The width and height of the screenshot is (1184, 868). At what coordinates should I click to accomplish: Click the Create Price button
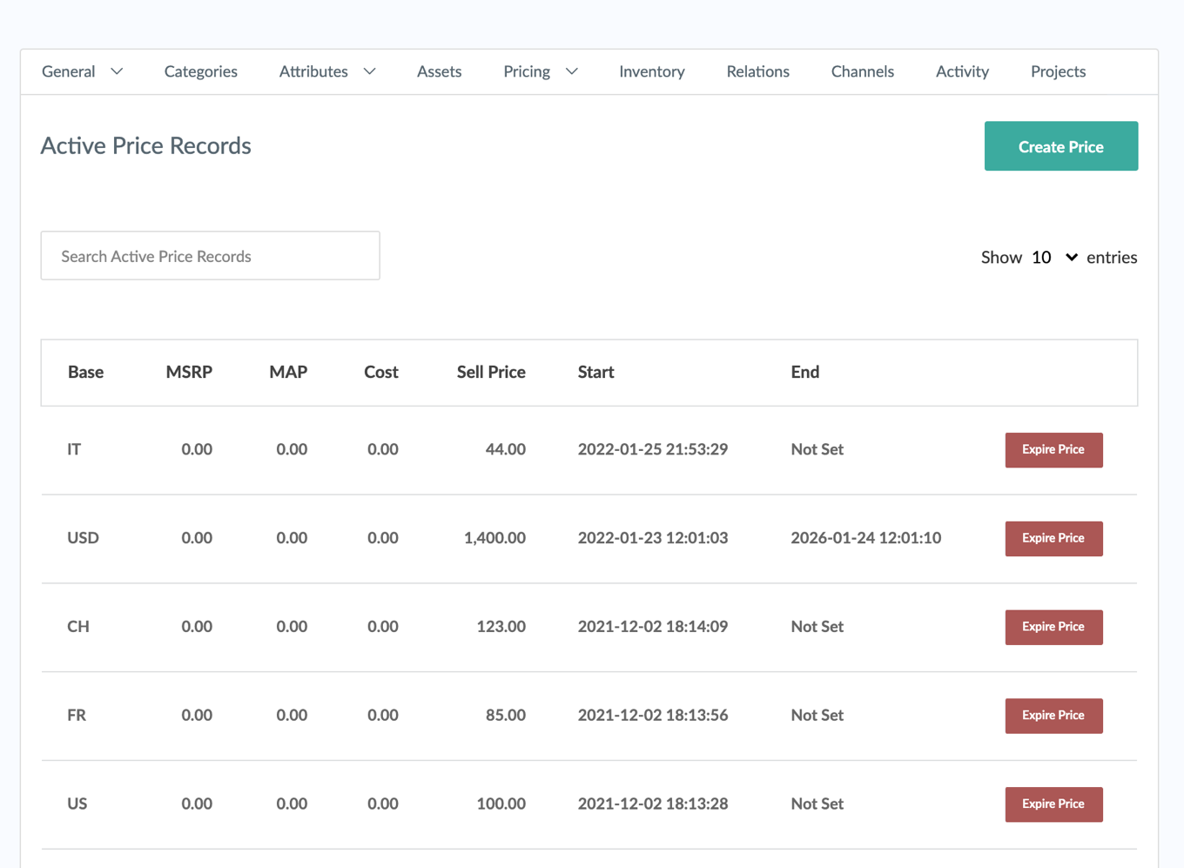click(x=1060, y=146)
